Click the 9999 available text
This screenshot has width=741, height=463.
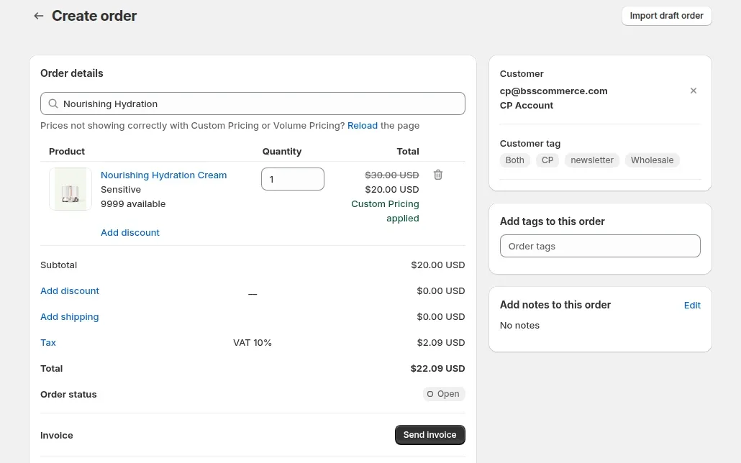[133, 204]
